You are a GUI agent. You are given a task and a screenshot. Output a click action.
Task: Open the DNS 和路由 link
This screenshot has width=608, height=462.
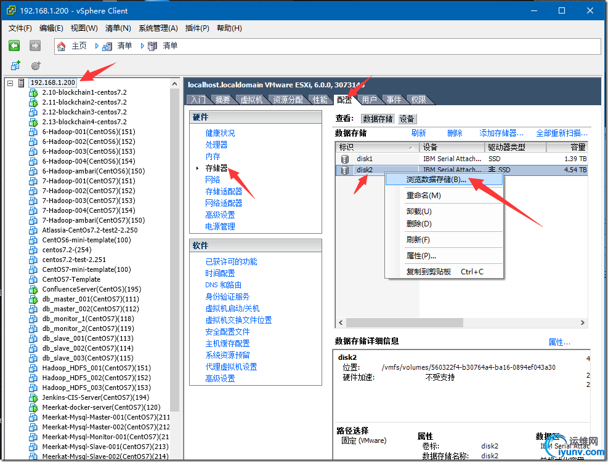pos(224,285)
